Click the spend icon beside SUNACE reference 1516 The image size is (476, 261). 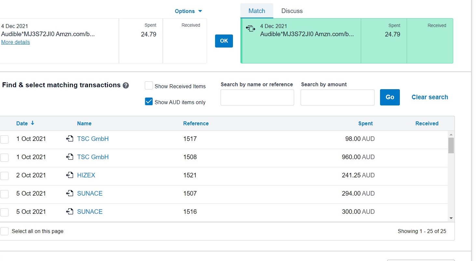[69, 212]
